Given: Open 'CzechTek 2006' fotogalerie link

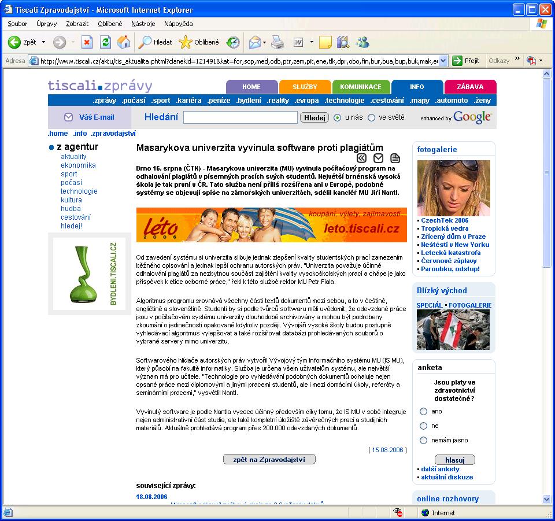Looking at the screenshot, I should coord(445,220).
